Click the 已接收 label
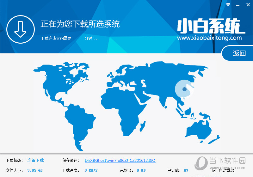 127,170
